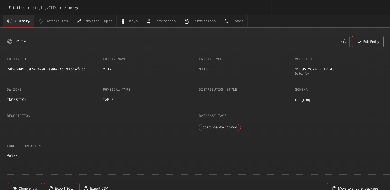Click the Clone entity button

pos(25,188)
